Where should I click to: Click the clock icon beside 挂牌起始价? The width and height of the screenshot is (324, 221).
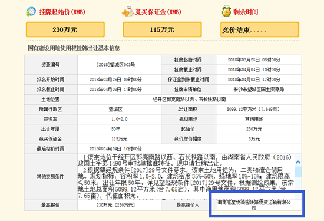coord(31,12)
